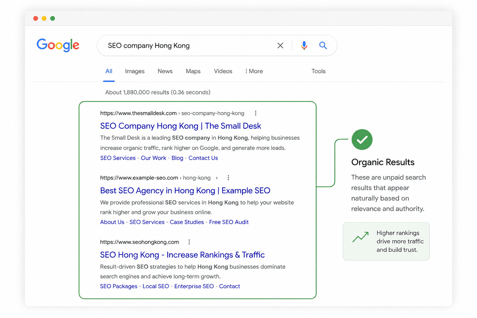Expand the More search filters menu

254,71
